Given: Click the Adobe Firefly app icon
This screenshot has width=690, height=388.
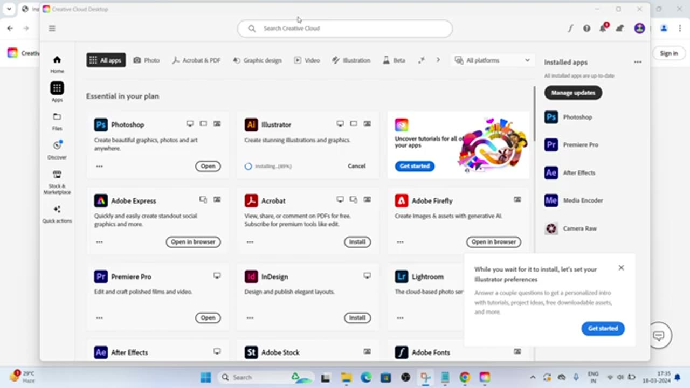Looking at the screenshot, I should (401, 200).
